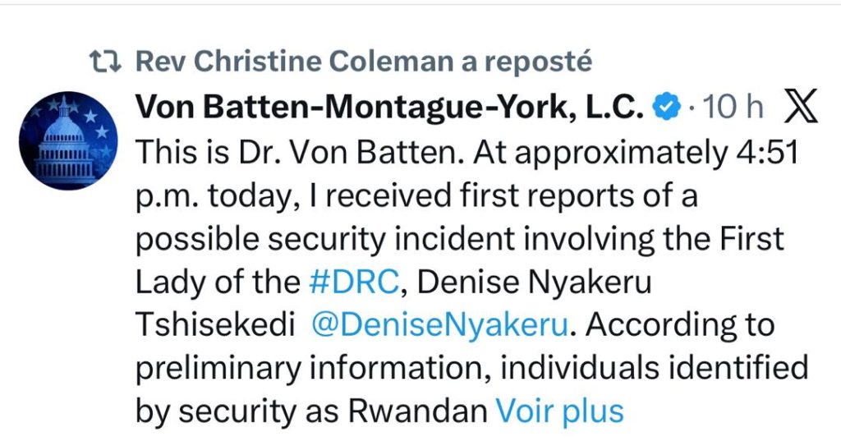Open the @DeniseNyakeru mention
841x441 pixels.
point(440,324)
